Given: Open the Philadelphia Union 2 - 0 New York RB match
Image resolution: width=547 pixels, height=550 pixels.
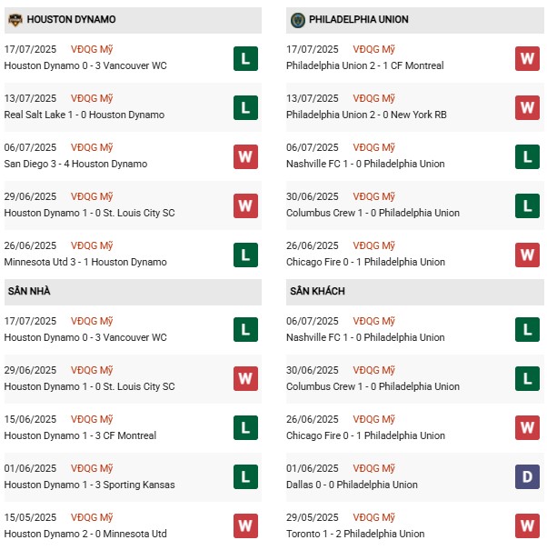Looking at the screenshot, I should [364, 115].
